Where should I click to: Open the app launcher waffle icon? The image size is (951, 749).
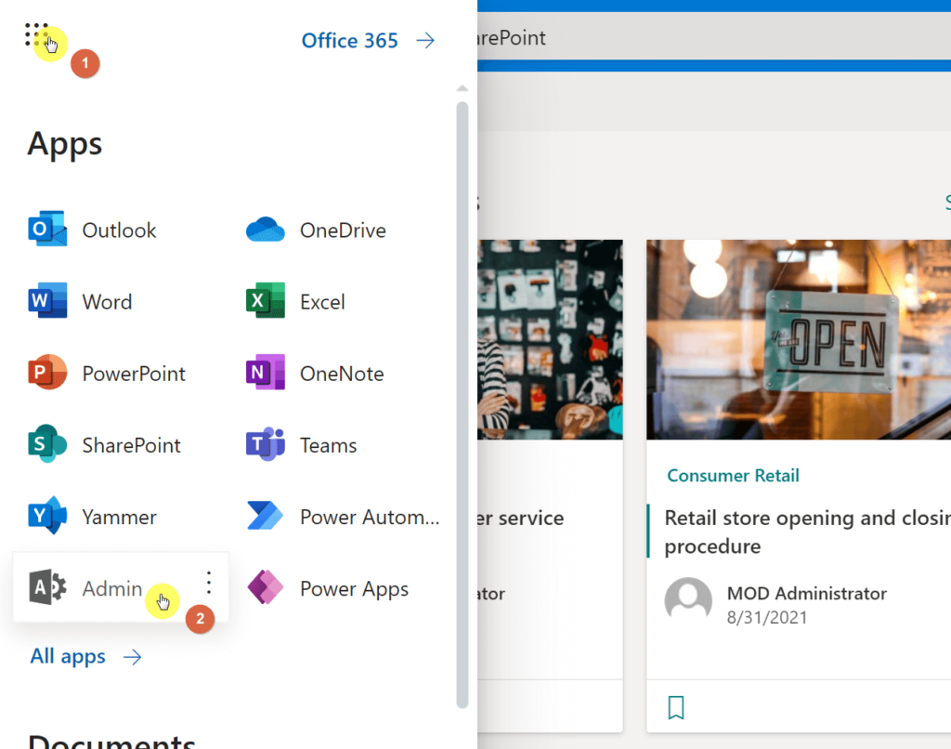click(x=36, y=34)
